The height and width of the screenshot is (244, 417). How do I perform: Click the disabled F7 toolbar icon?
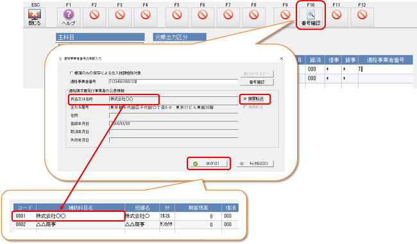click(228, 17)
